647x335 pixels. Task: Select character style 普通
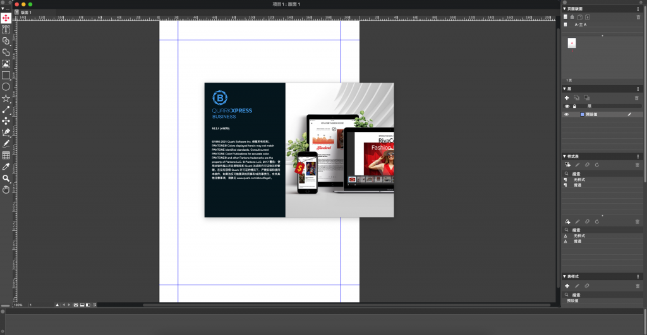(602, 241)
